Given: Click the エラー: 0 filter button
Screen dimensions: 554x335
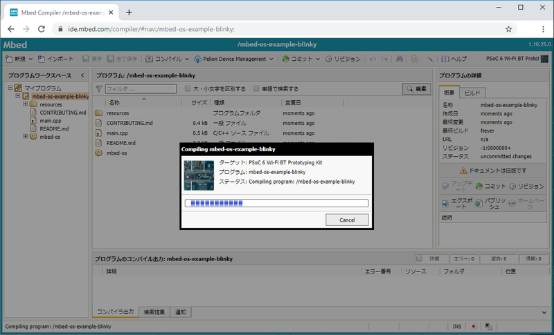Looking at the screenshot, I should 463,258.
